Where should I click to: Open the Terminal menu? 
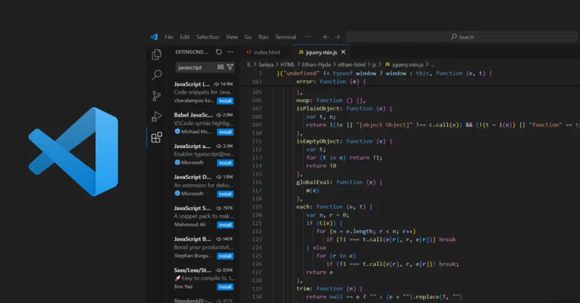pyautogui.click(x=285, y=37)
